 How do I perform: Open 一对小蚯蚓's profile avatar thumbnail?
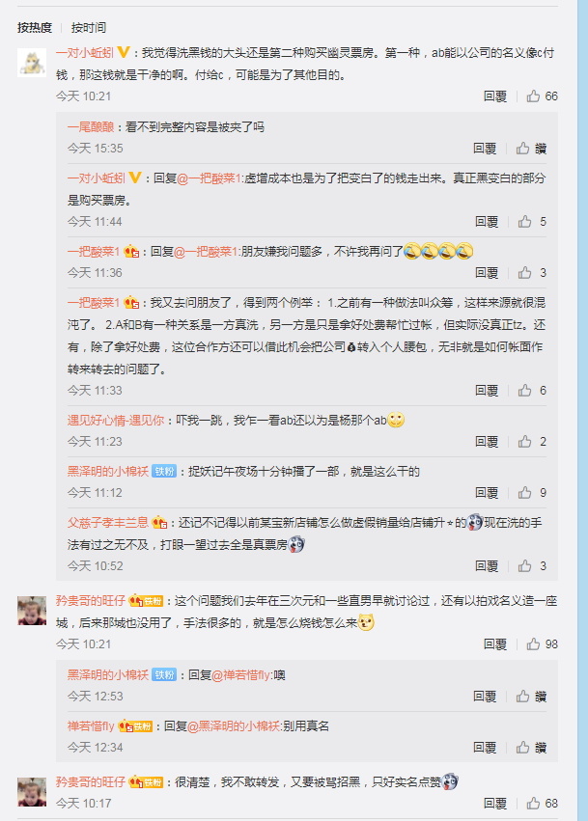click(32, 63)
